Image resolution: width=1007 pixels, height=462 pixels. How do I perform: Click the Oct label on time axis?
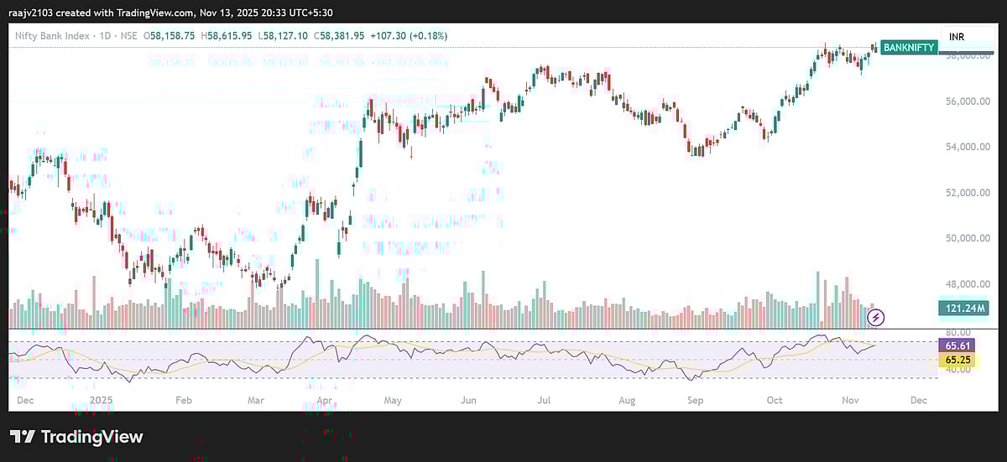click(x=775, y=401)
